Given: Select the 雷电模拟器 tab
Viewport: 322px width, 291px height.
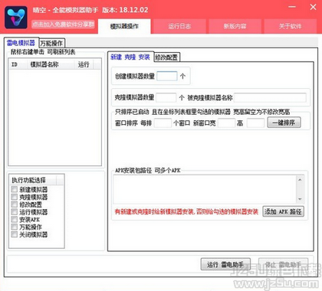Looking at the screenshot, I should click(21, 43).
